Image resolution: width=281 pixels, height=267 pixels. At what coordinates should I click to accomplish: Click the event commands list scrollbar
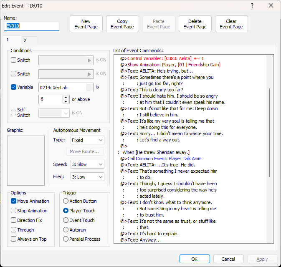[x=270, y=133]
